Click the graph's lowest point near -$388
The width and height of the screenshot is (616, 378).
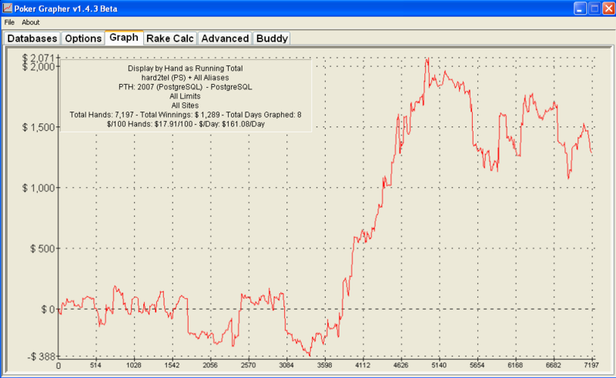(x=310, y=355)
